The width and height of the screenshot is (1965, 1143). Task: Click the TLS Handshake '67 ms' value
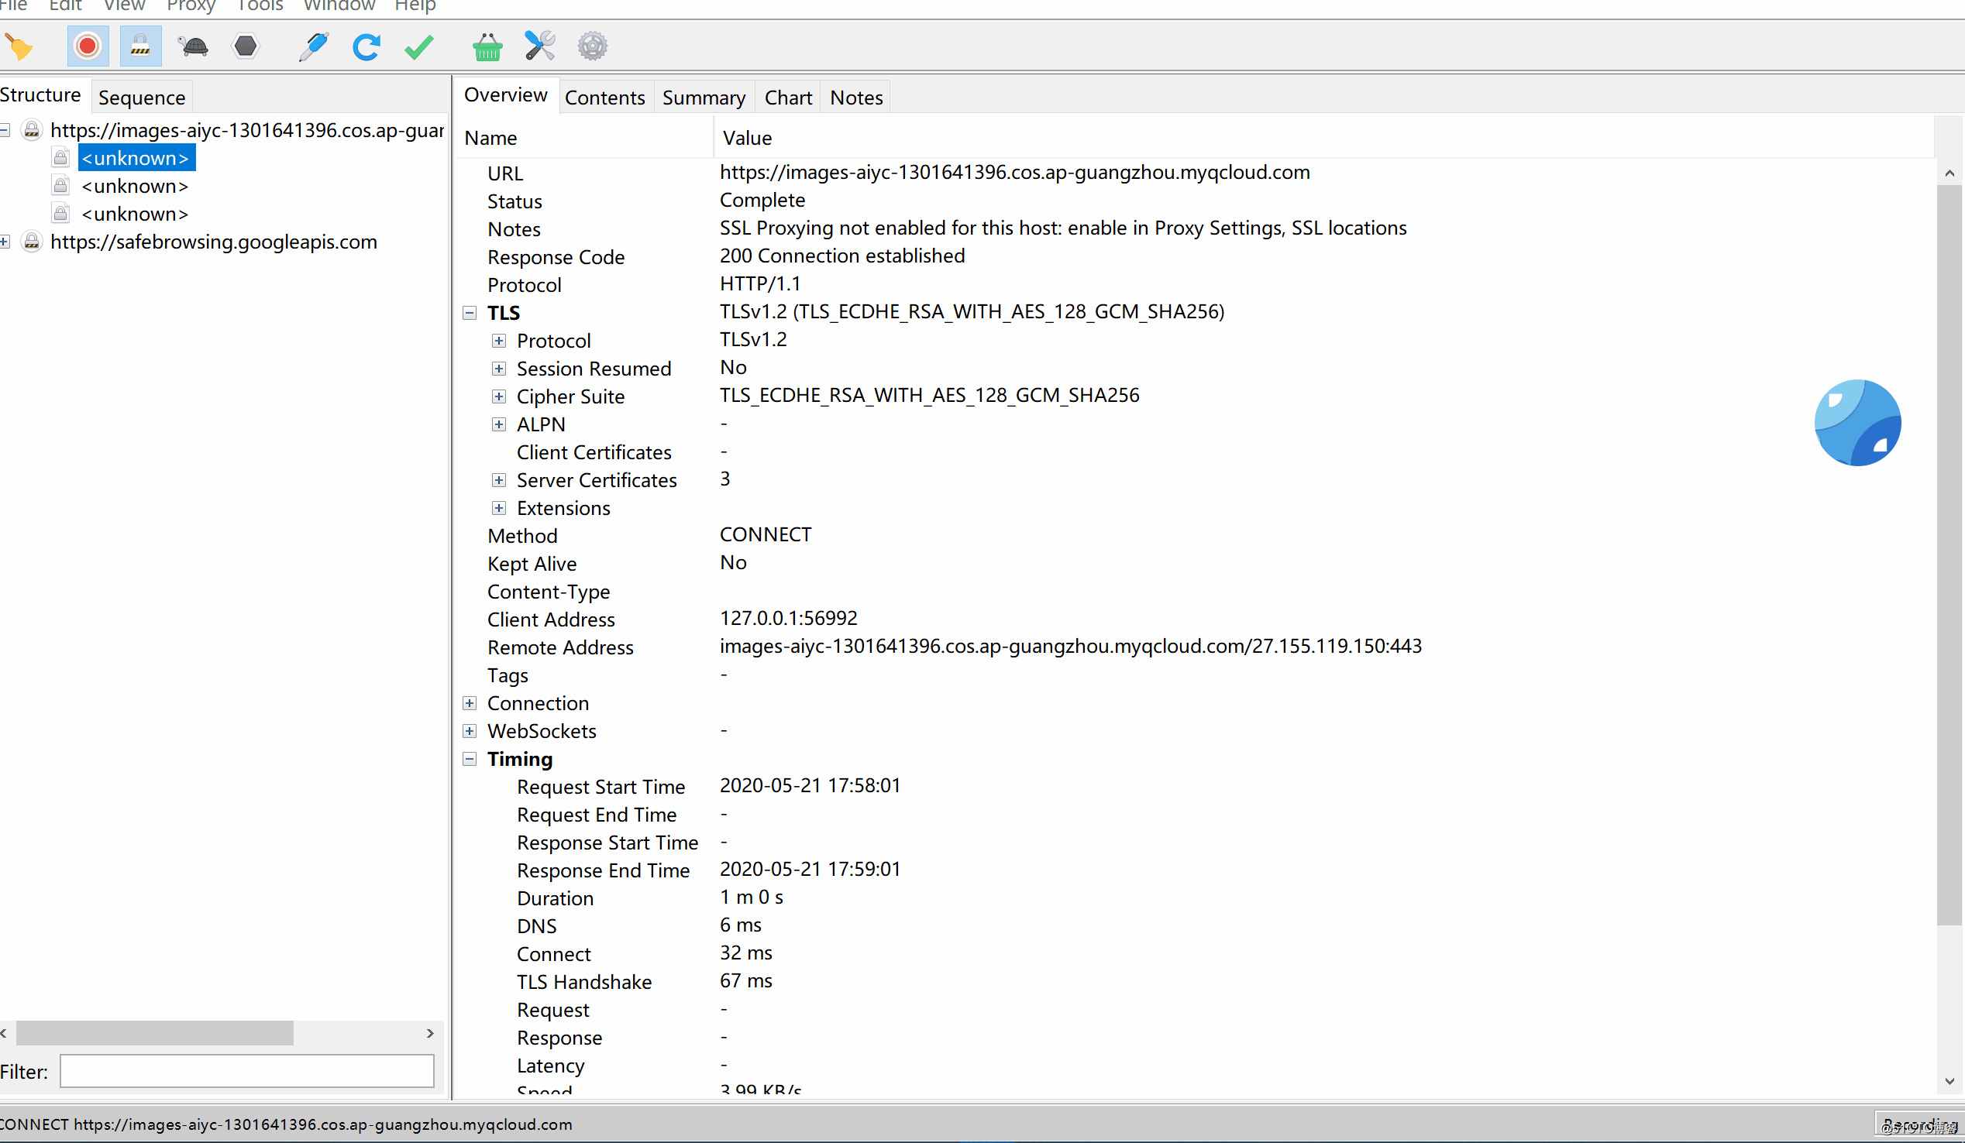pyautogui.click(x=746, y=981)
